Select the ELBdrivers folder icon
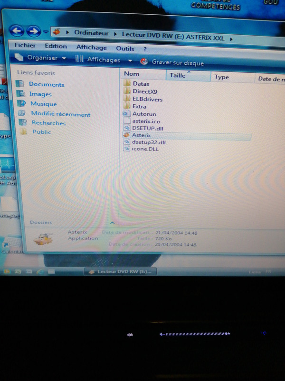This screenshot has width=285, height=381. coord(127,99)
